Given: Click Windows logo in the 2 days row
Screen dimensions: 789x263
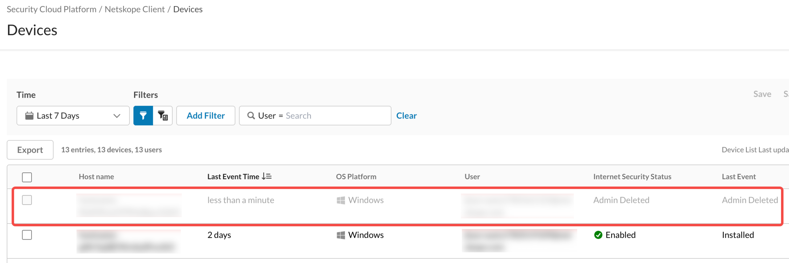Looking at the screenshot, I should 341,235.
